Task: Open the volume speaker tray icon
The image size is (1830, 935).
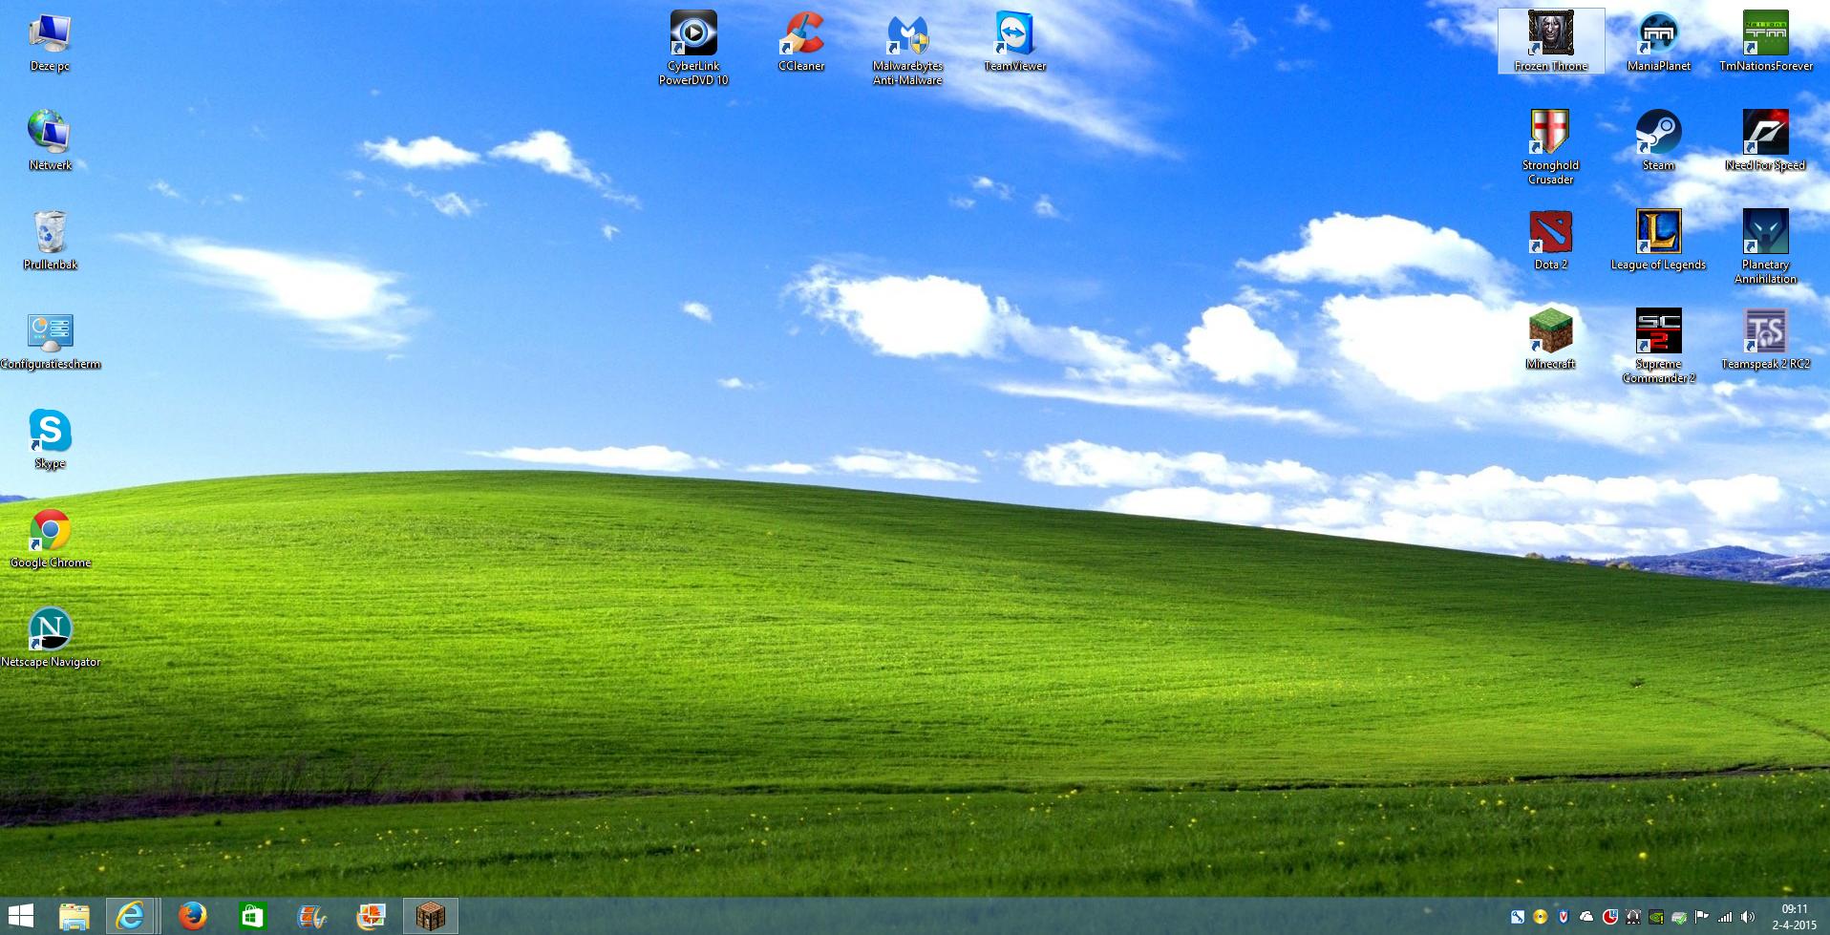Action: coord(1747,917)
